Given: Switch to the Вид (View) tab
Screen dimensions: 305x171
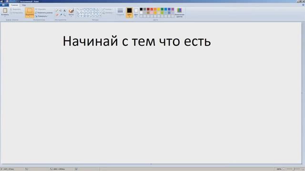Looking at the screenshot, I should pos(24,5).
